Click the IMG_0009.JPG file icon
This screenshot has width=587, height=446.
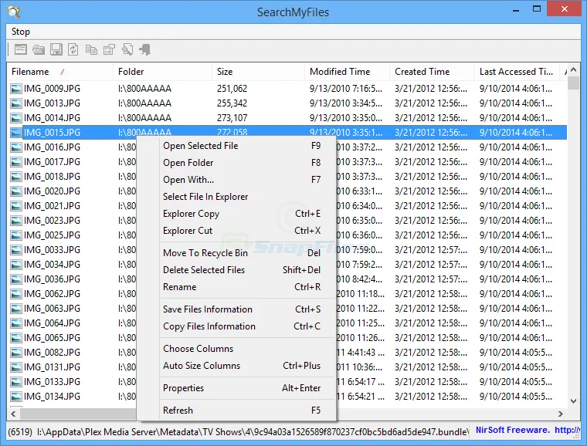pyautogui.click(x=16, y=89)
